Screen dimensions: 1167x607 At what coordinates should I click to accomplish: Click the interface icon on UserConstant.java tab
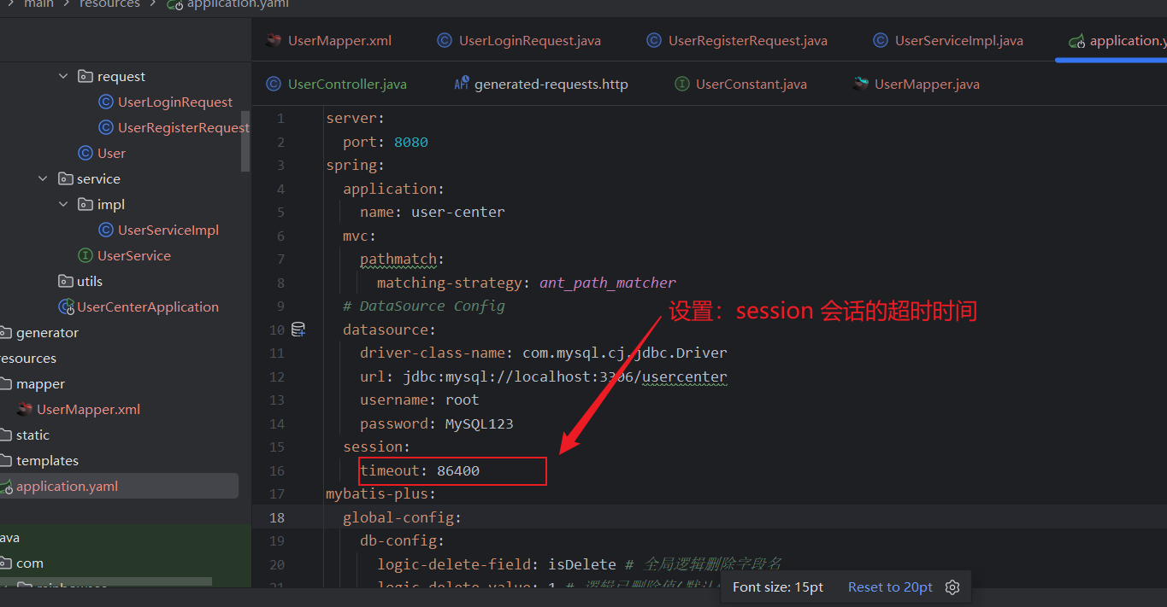point(682,84)
